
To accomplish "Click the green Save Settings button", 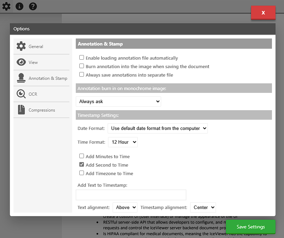I will 250,227.
